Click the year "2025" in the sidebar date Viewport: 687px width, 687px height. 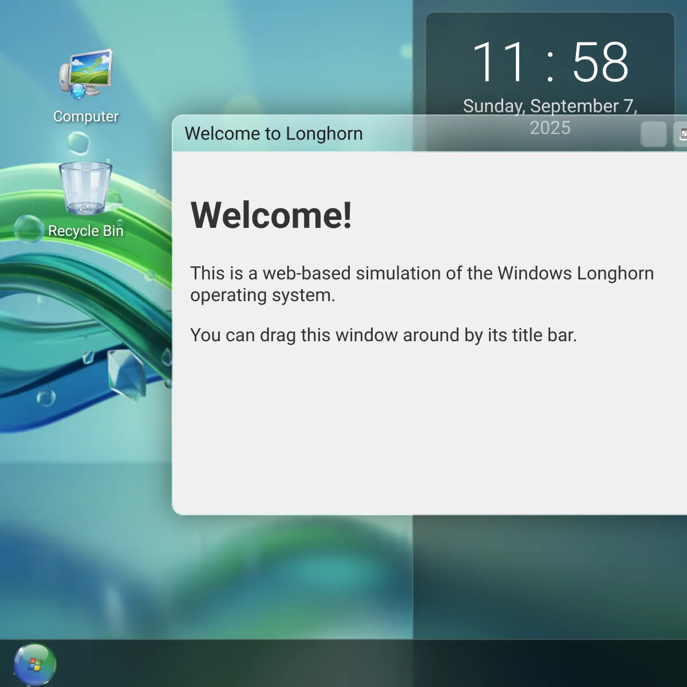[x=550, y=128]
